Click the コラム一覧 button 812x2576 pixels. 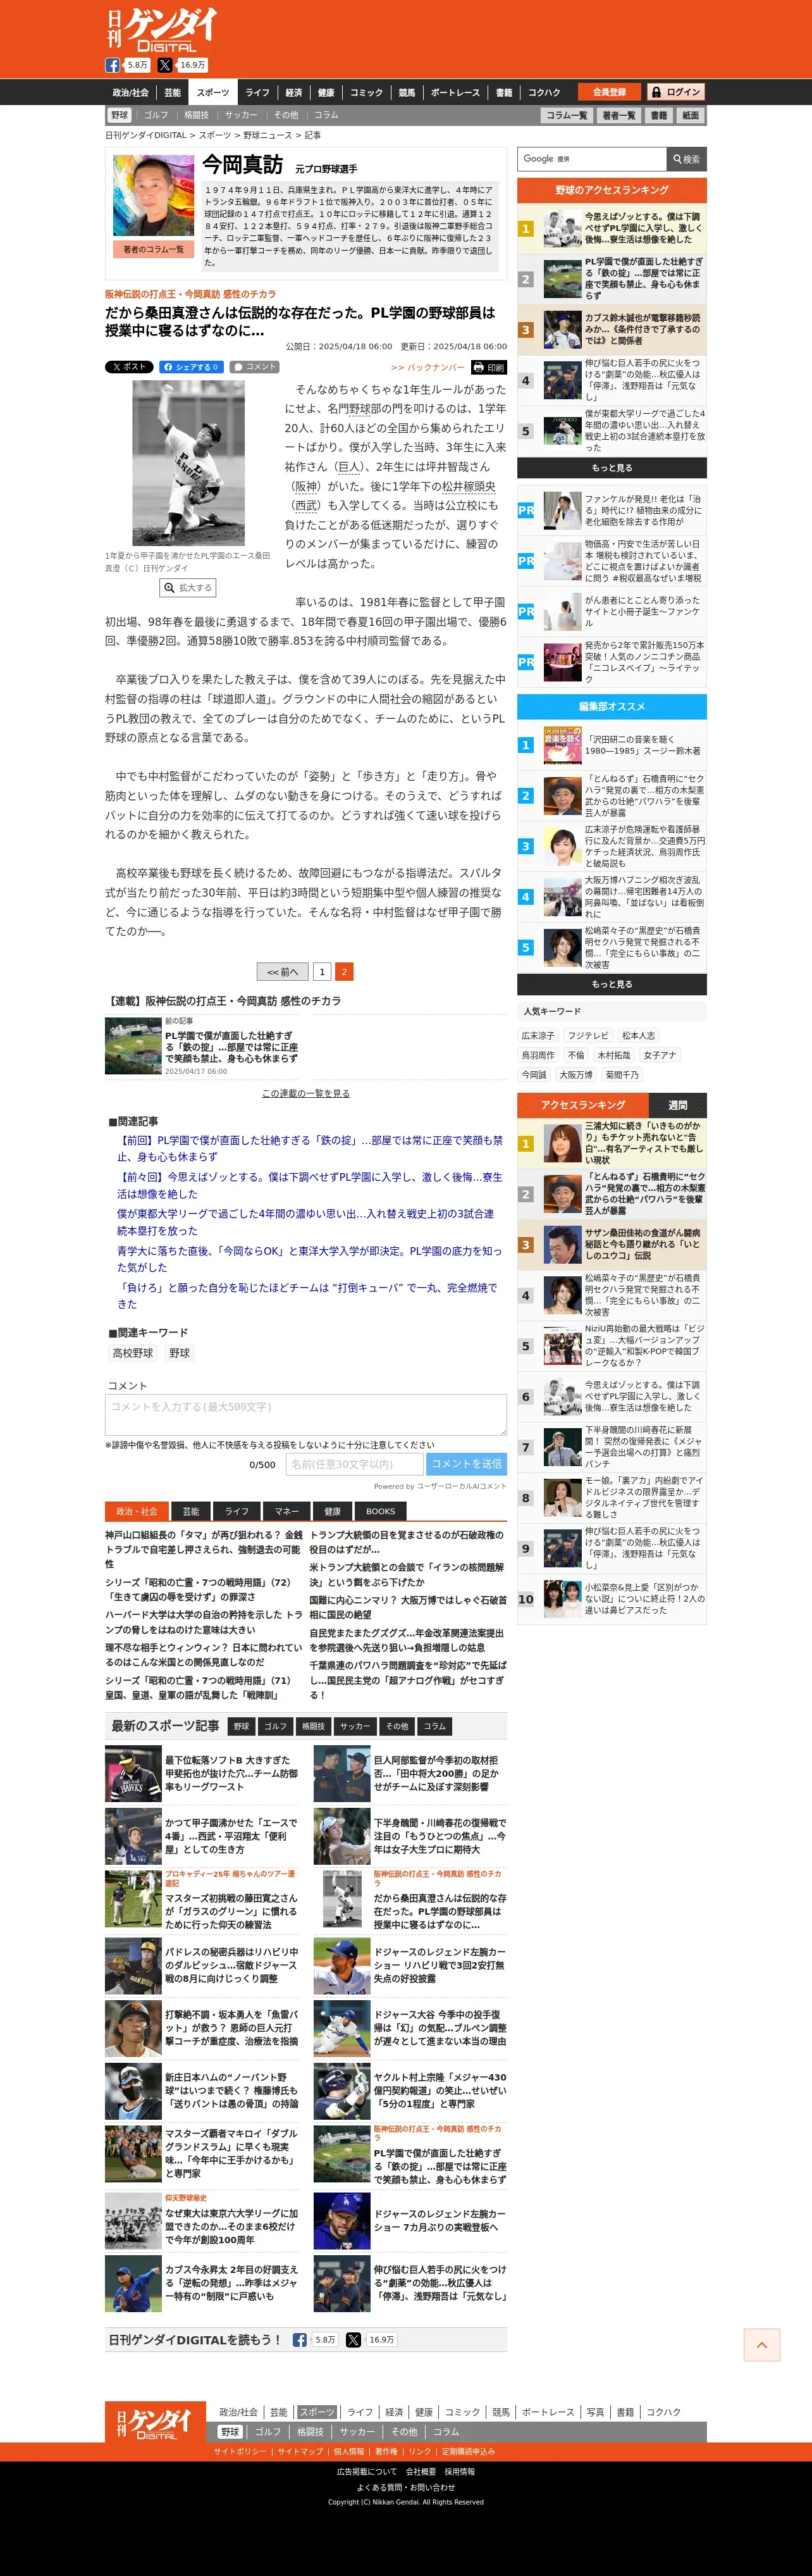(x=567, y=115)
